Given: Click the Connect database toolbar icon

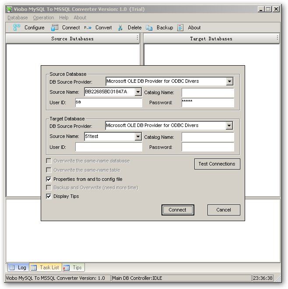Looking at the screenshot, I should tap(55, 28).
